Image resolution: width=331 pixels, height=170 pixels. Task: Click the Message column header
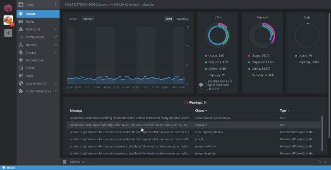[x=76, y=111]
